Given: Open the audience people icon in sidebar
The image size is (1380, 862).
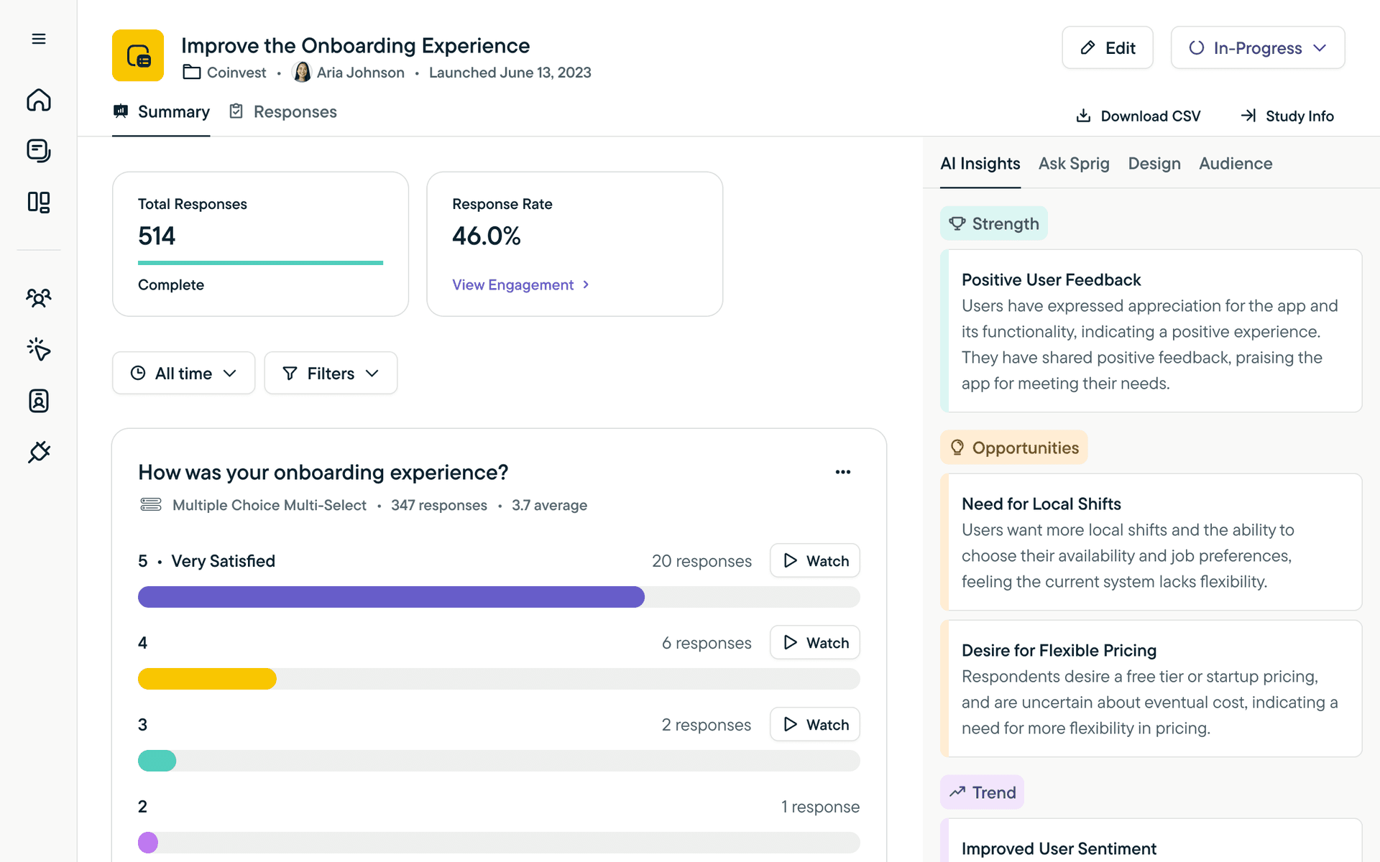Looking at the screenshot, I should [39, 297].
